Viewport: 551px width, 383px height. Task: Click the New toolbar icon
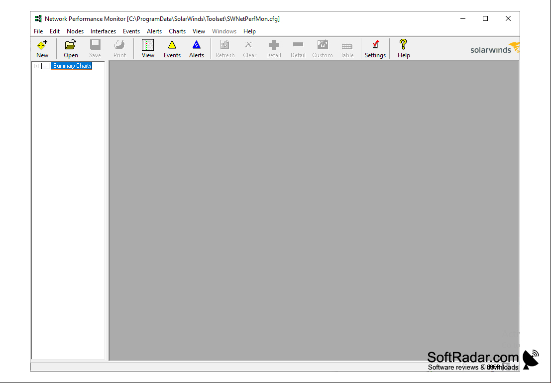tap(42, 45)
